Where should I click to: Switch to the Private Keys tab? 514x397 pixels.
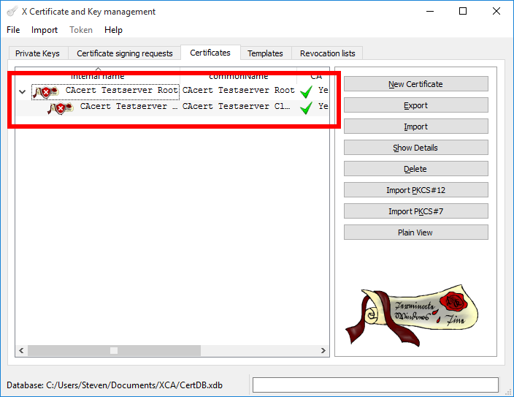(37, 53)
